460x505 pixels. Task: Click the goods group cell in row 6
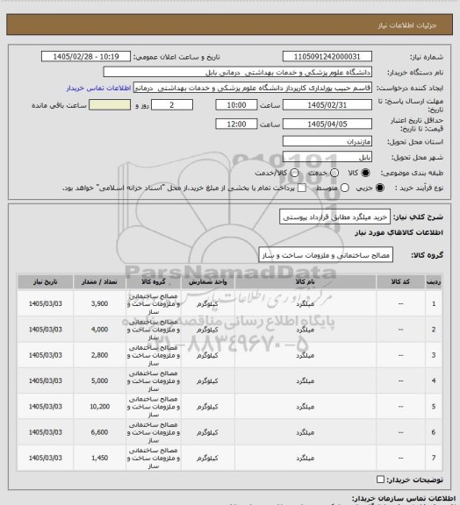click(154, 432)
